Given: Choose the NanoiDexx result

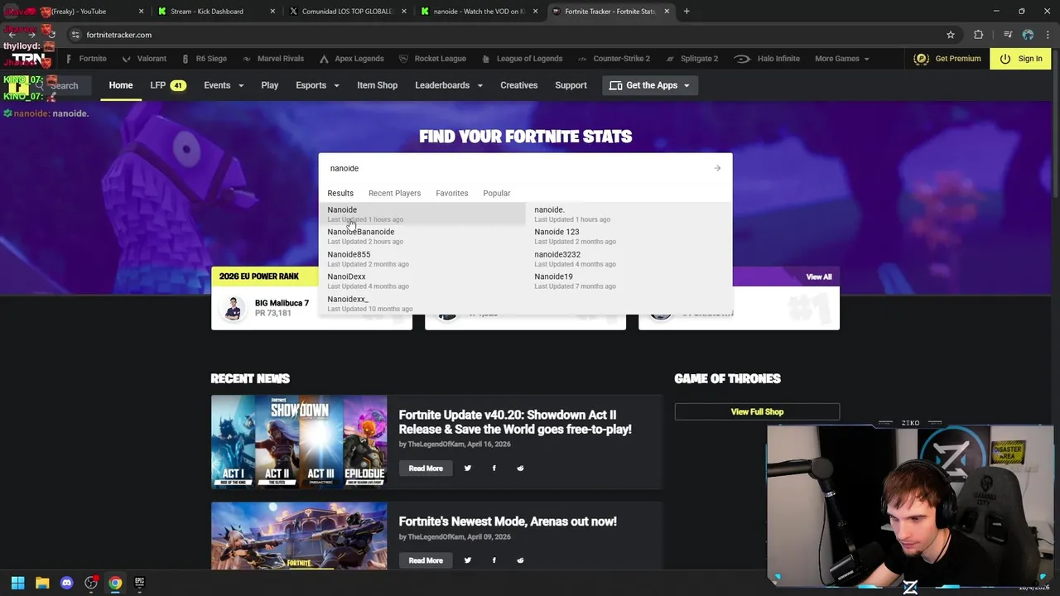Looking at the screenshot, I should tap(422, 281).
